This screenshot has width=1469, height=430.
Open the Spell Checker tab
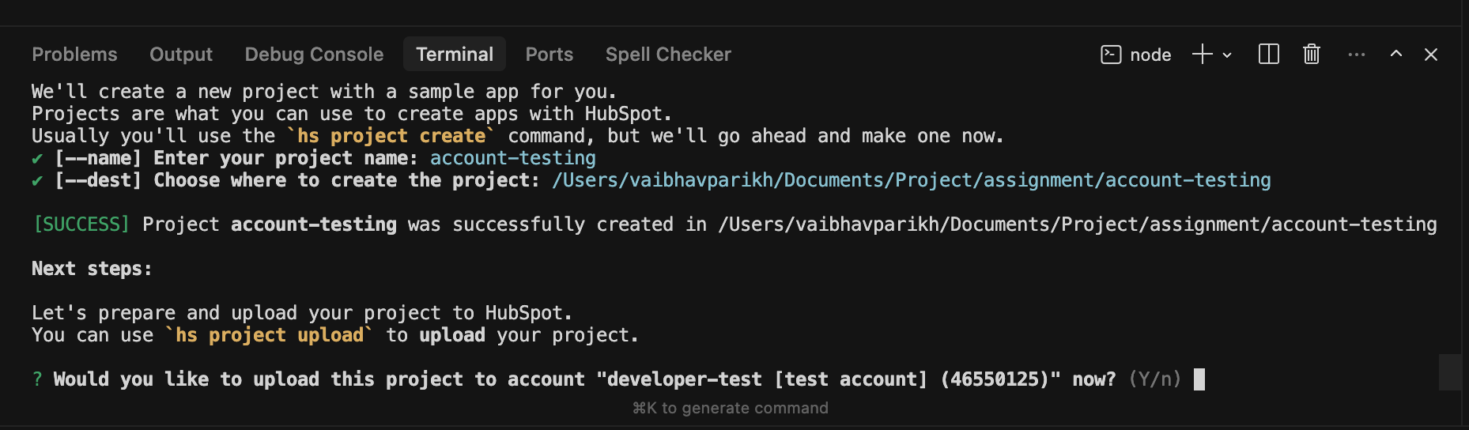click(668, 55)
